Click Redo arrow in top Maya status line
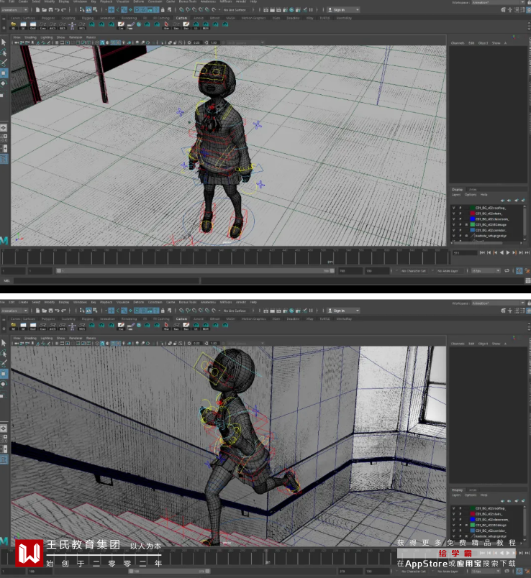 pyautogui.click(x=64, y=10)
